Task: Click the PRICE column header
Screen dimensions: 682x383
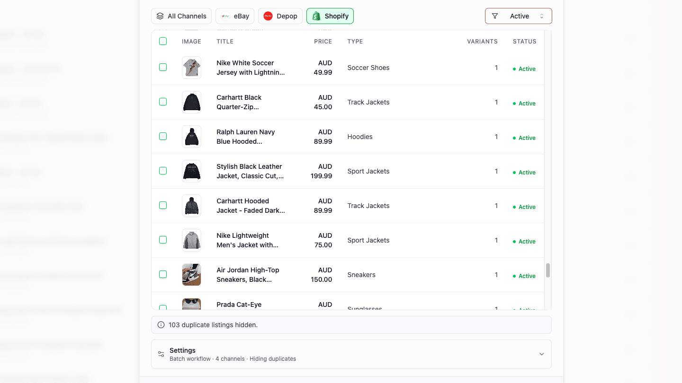Action: coord(323,42)
